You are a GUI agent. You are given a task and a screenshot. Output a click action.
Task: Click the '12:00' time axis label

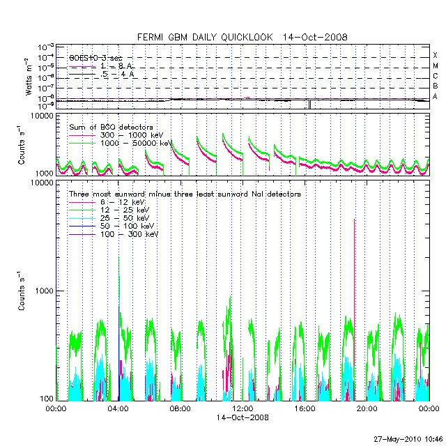click(243, 409)
